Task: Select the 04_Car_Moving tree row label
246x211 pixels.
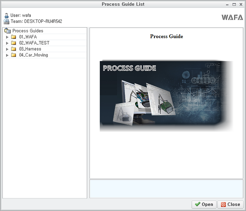Action: (33, 55)
